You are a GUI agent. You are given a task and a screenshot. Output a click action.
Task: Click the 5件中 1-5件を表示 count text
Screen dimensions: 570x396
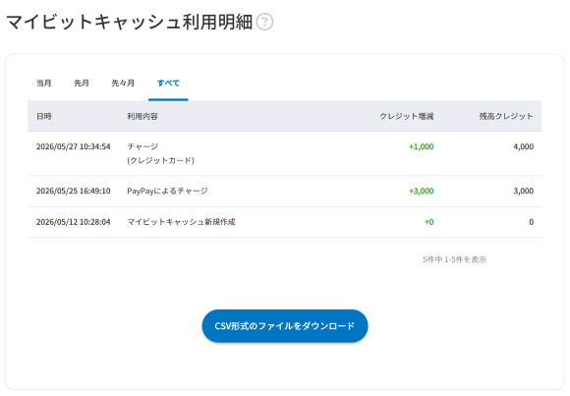(x=454, y=259)
